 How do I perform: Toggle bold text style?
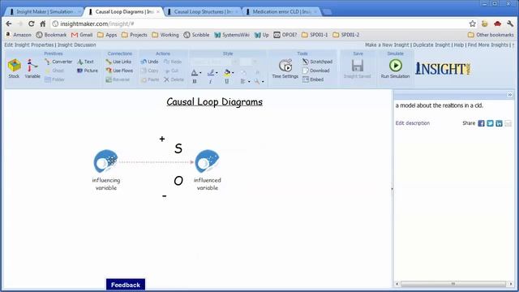coord(195,81)
